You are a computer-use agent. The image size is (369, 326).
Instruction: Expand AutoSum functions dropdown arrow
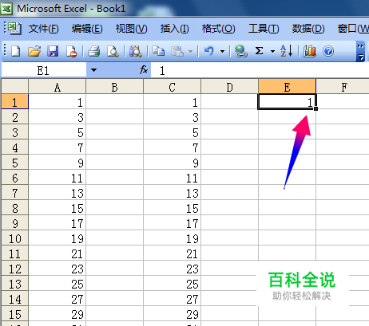pos(272,51)
